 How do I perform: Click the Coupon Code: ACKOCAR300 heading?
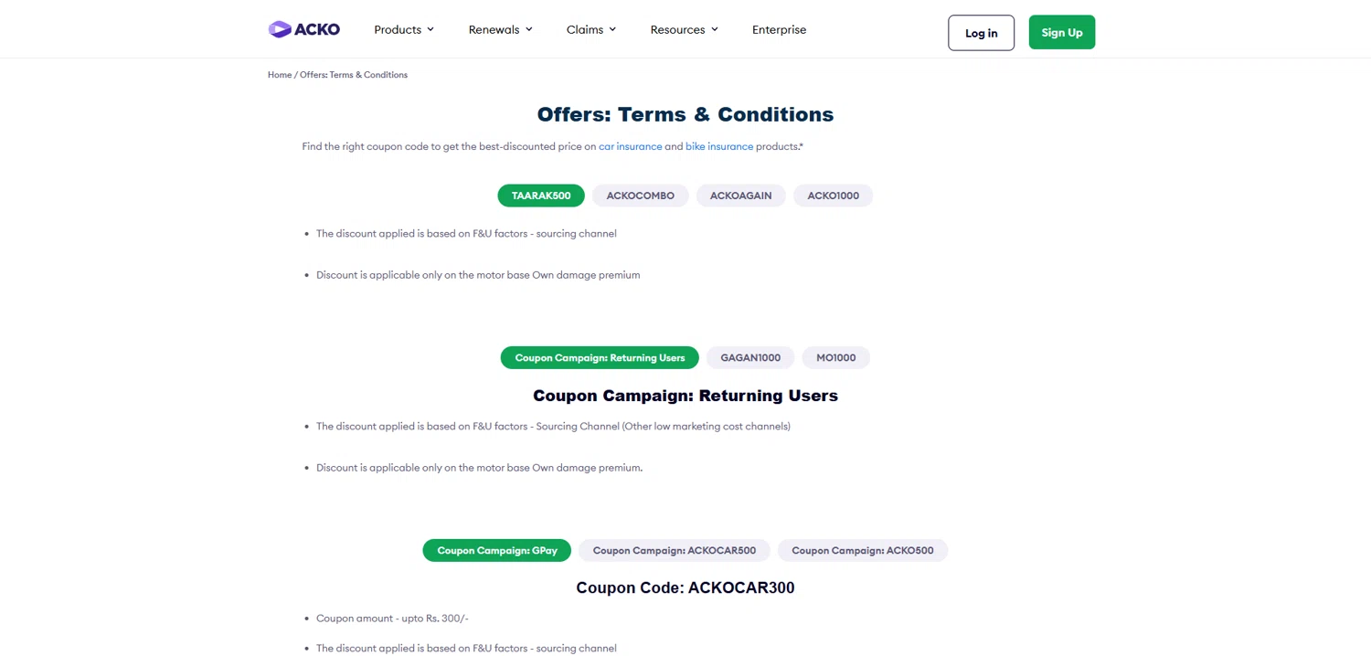[x=685, y=587]
